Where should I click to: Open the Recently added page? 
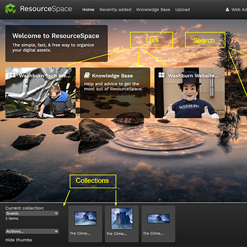tap(115, 9)
